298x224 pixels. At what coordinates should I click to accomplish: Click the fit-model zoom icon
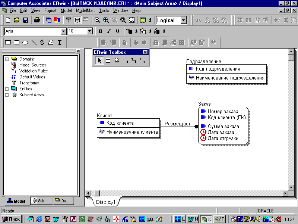pos(131,20)
